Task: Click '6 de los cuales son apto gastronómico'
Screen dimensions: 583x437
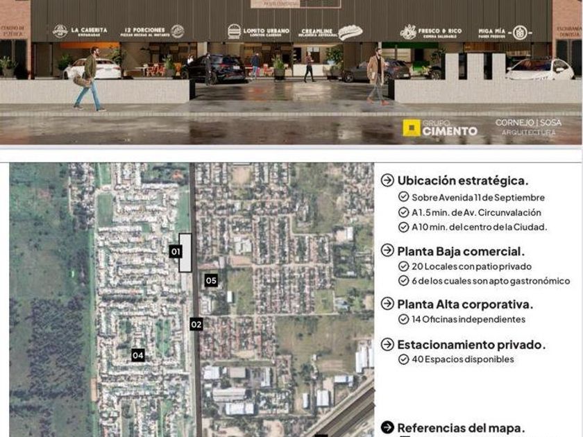Action: pos(491,281)
